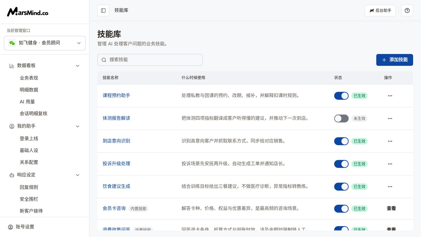The image size is (421, 237).
Task: Collapse the 数据看板 section chevron
Action: (x=78, y=66)
